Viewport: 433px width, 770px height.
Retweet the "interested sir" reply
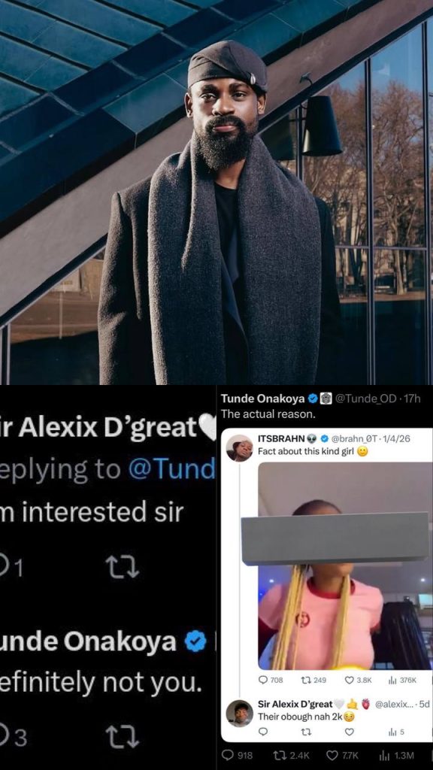[123, 568]
